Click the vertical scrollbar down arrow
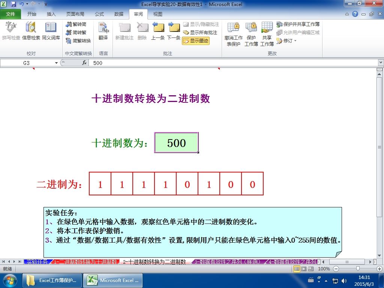Screen dimensions: 384x288 tap(379, 256)
